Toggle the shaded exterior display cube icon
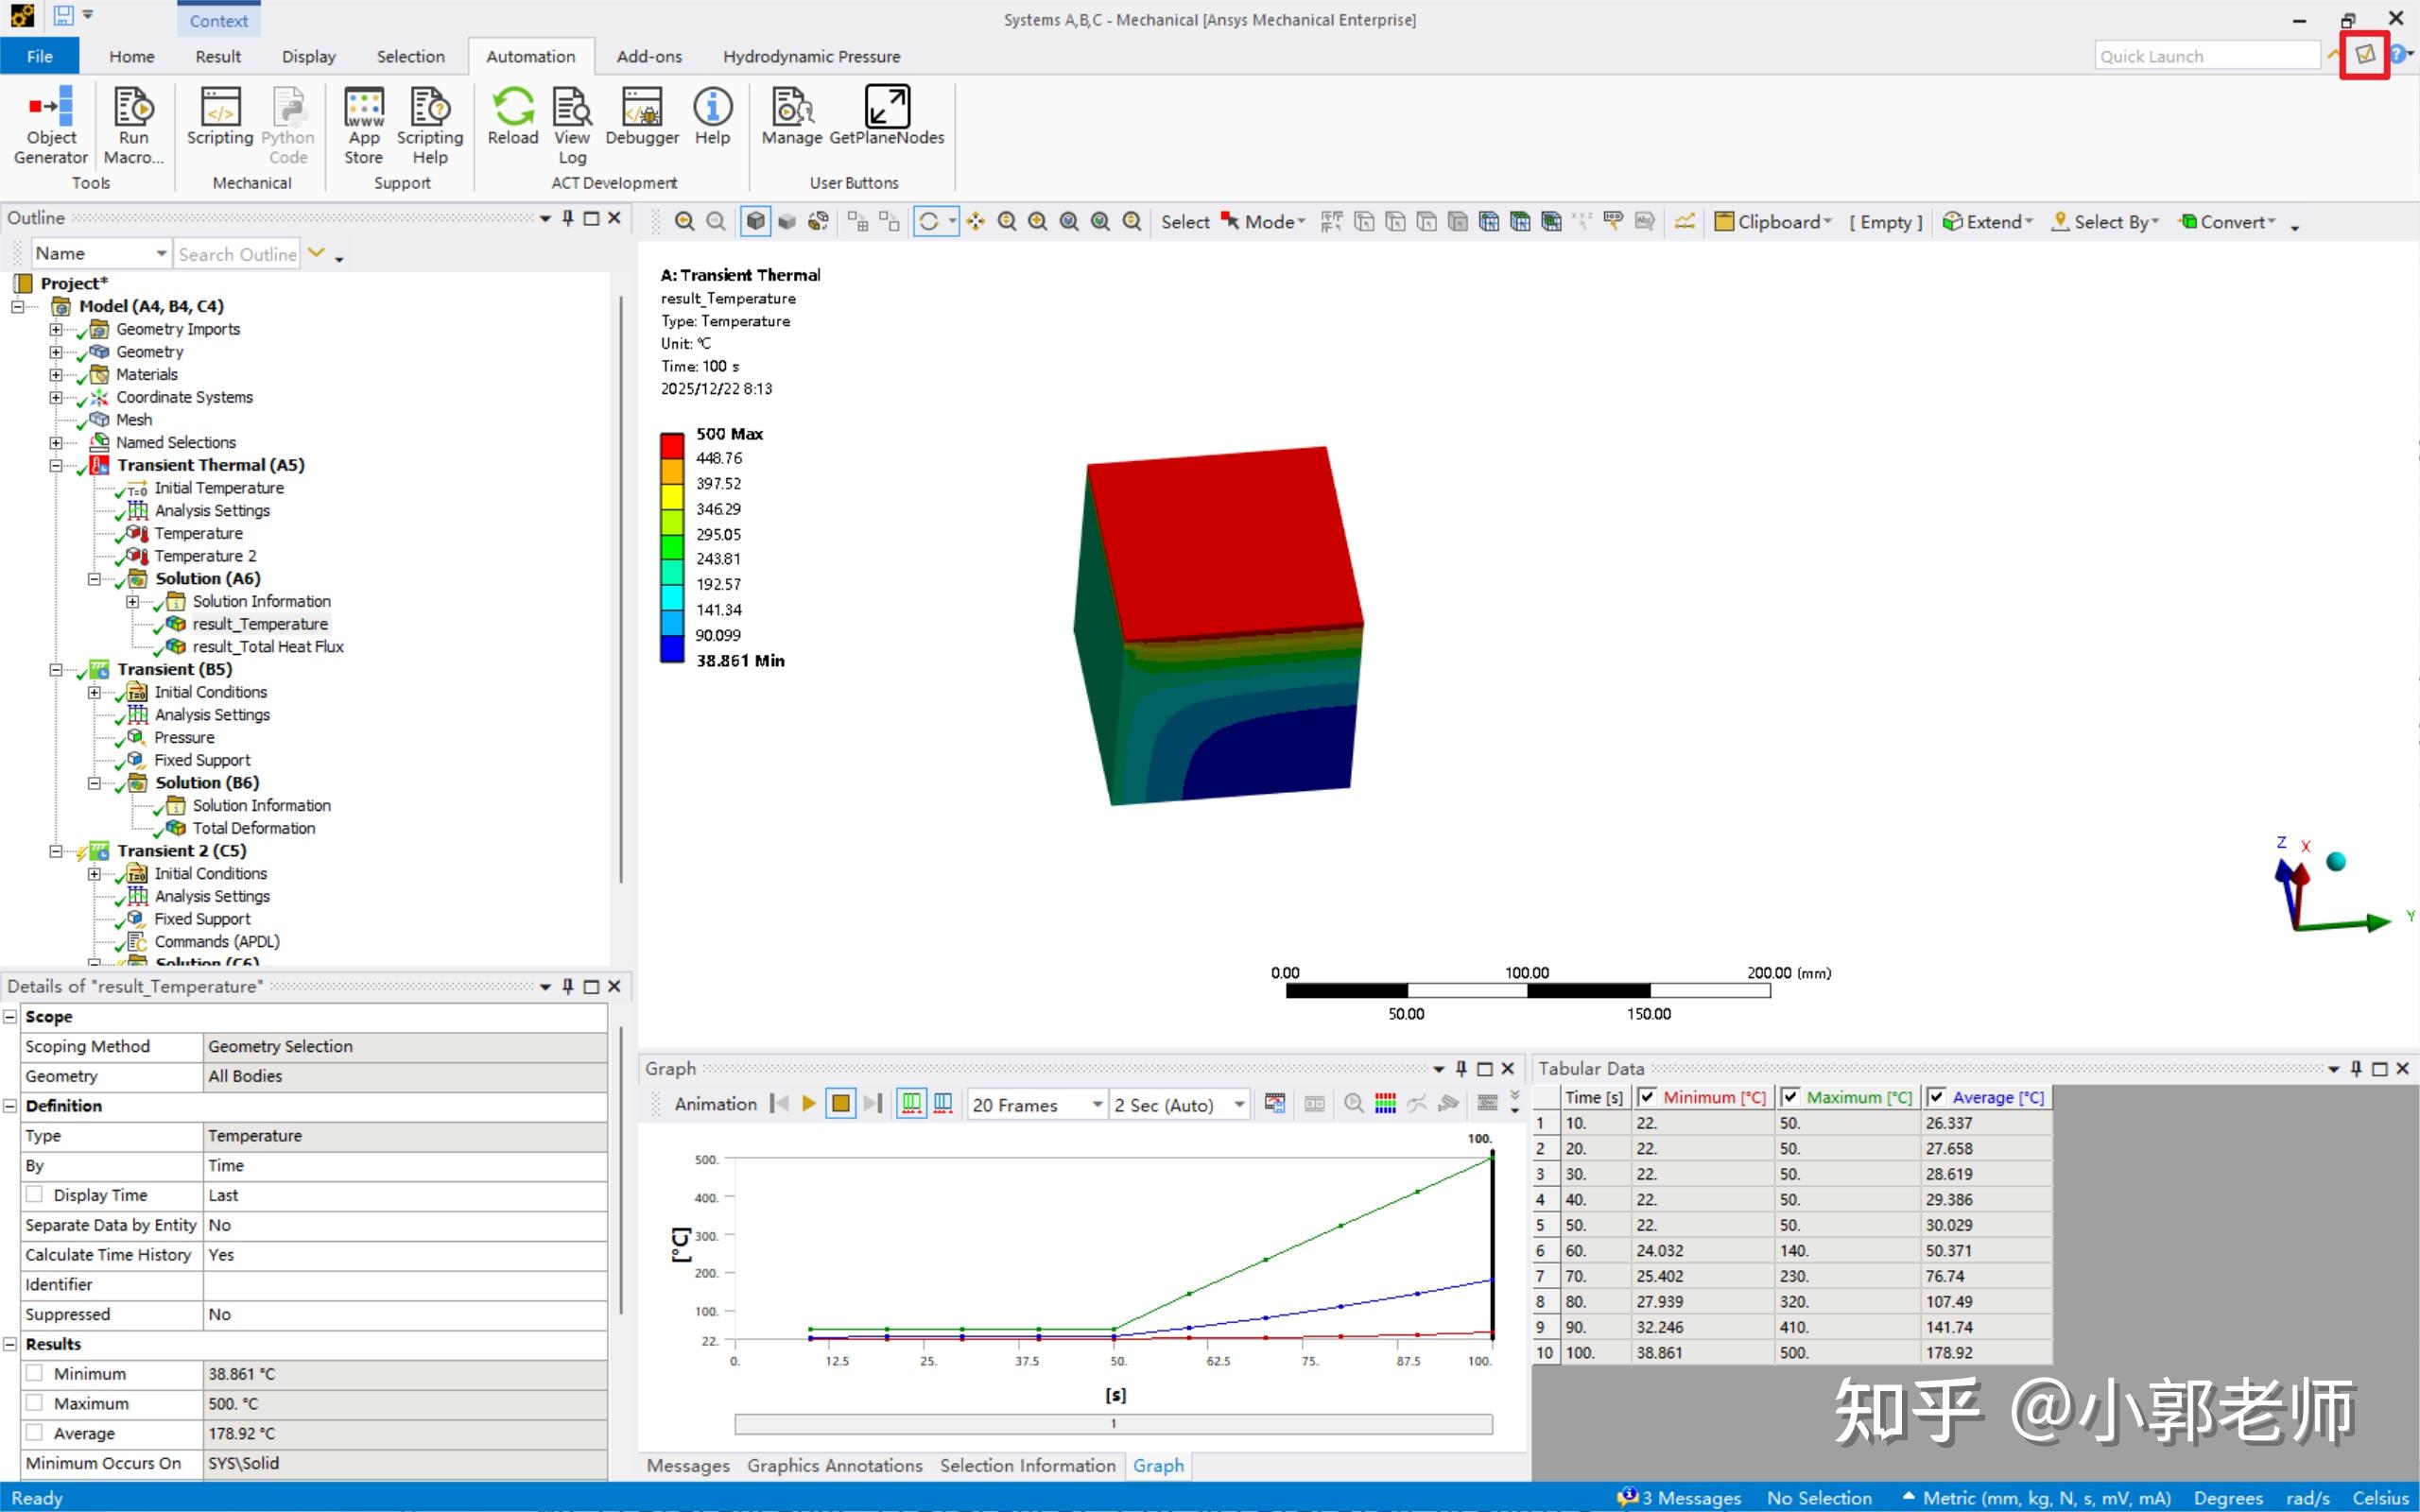This screenshot has height=1512, width=2420. pyautogui.click(x=756, y=221)
